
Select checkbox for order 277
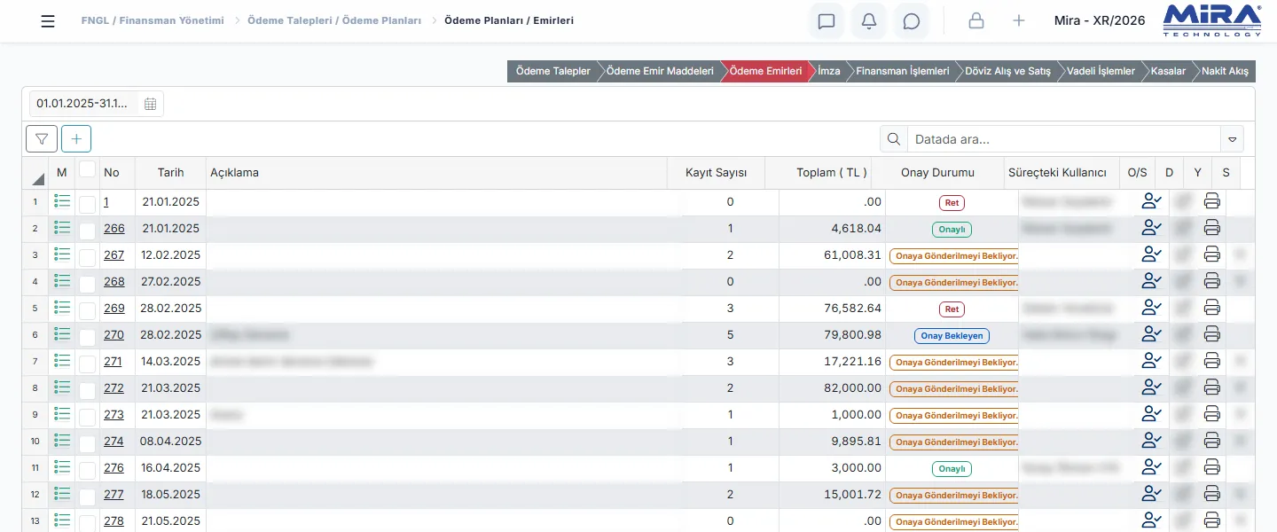pyautogui.click(x=87, y=497)
